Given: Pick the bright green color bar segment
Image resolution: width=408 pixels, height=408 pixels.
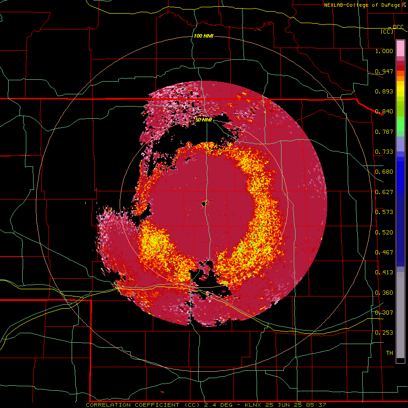Looking at the screenshot, I should click(x=400, y=124).
